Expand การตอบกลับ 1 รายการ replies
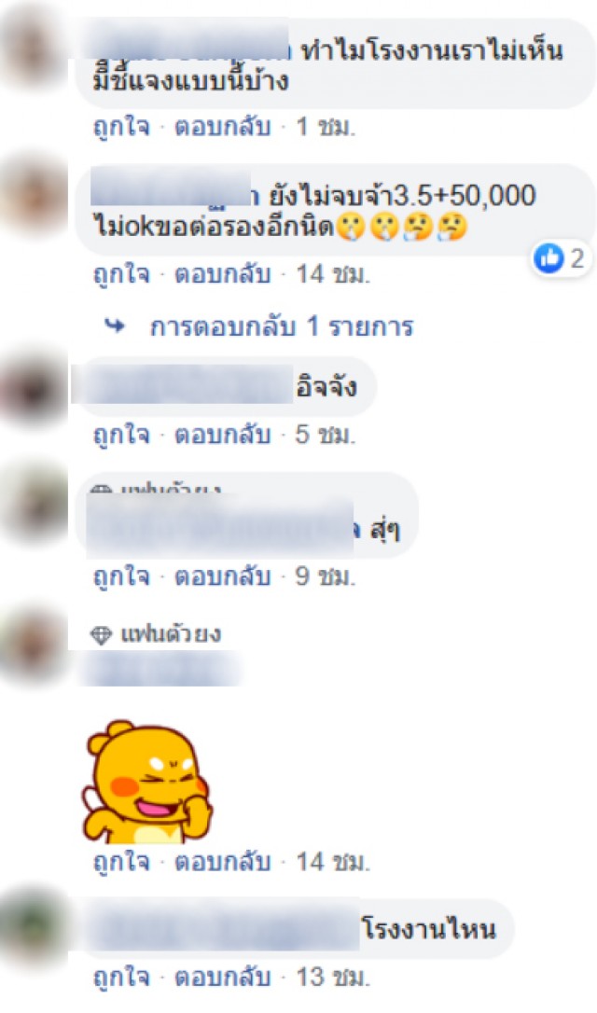Image resolution: width=597 pixels, height=1013 pixels. tap(281, 326)
